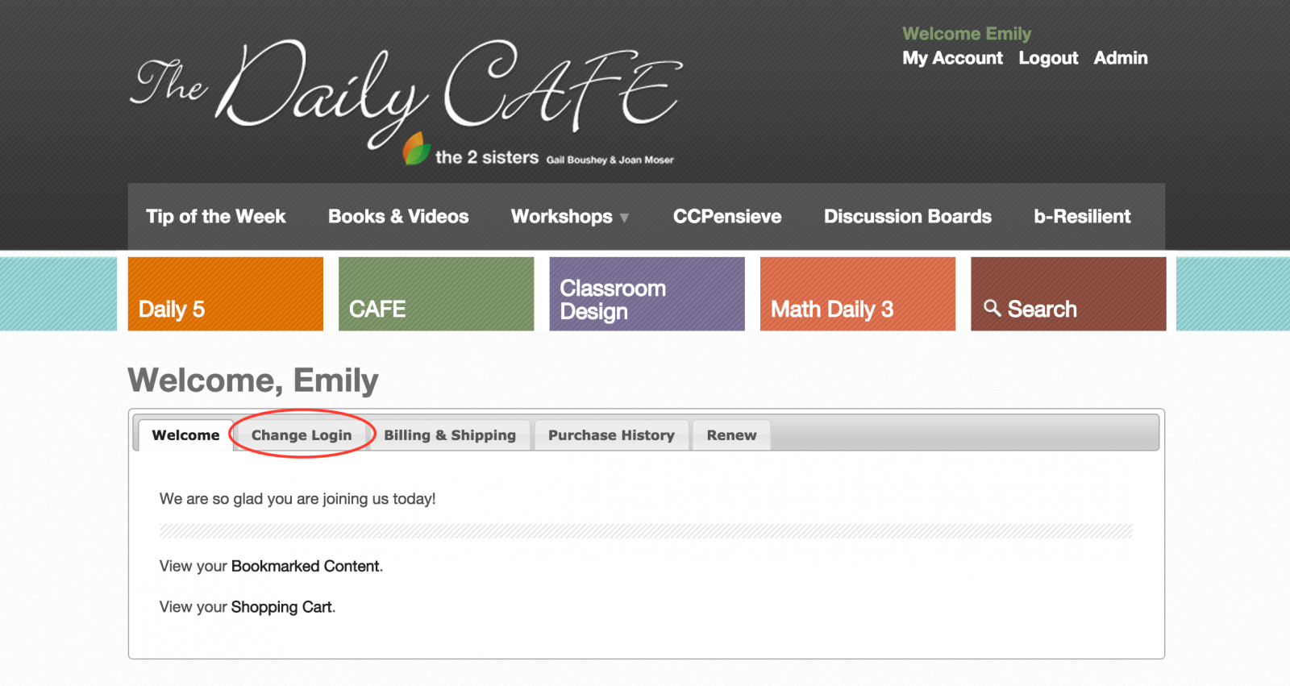Screen dimensions: 1290x686
Task: Open the Bookmarked Content link
Action: point(306,566)
